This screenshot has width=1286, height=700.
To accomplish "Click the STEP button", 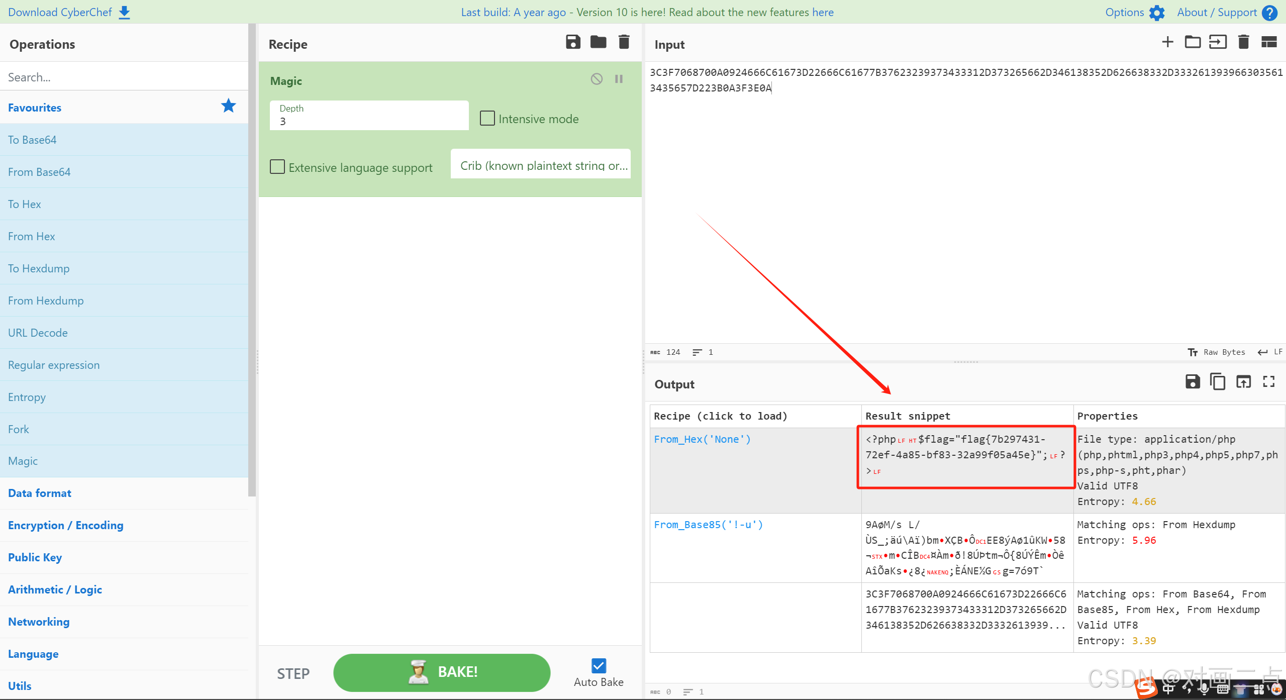I will [293, 673].
